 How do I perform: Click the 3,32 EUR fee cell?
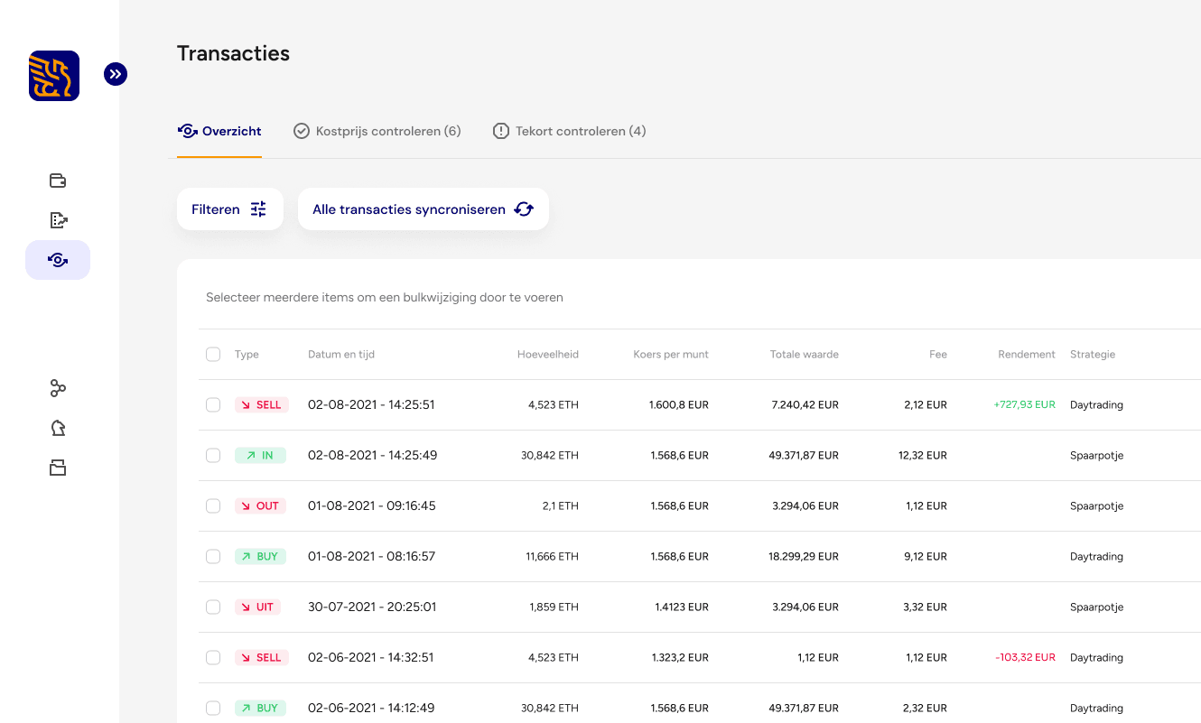click(x=926, y=607)
